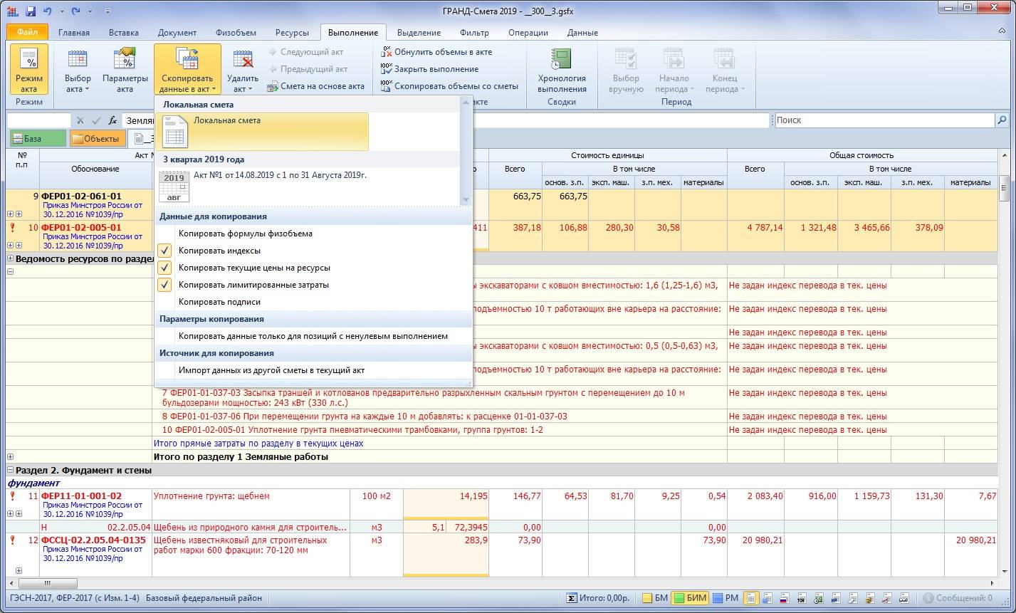Screen dimensions: 1016x613
Task: Click Скопировать объемы со сметы
Action: tap(449, 86)
